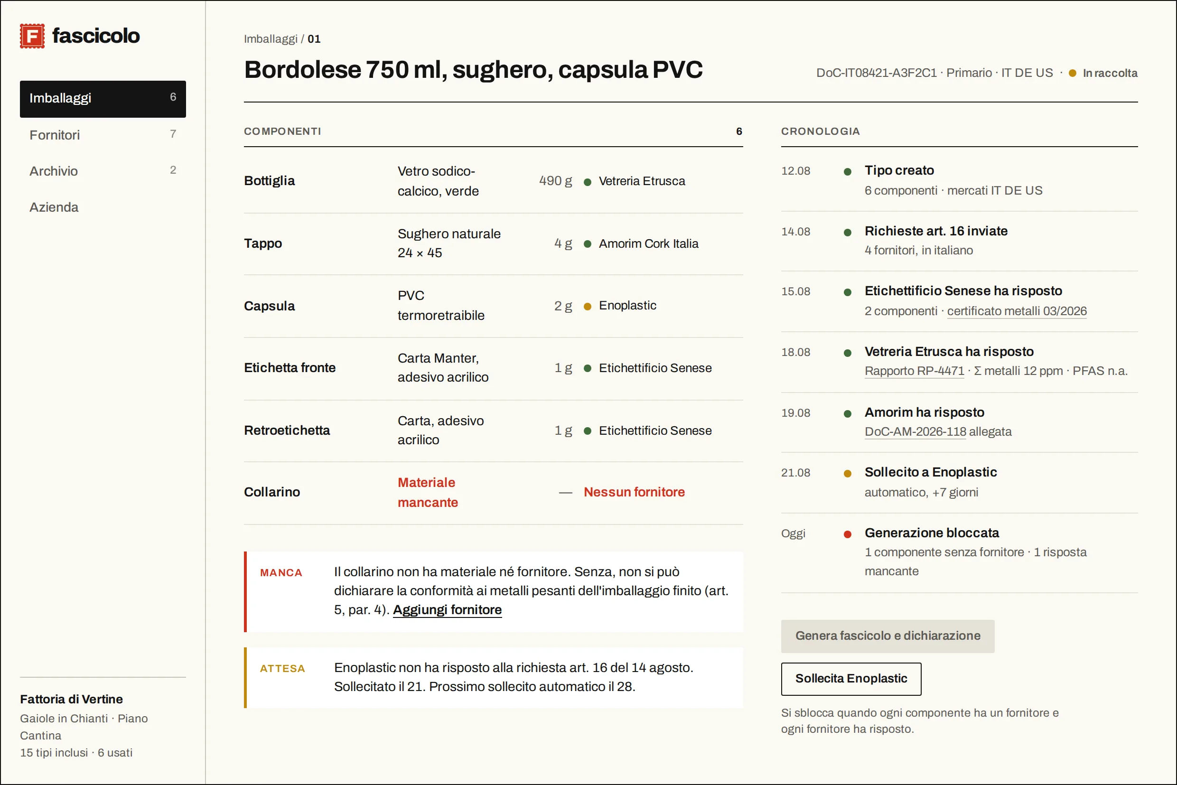
Task: Click Etichettificio Senese ha risposto entry
Action: [x=959, y=301]
